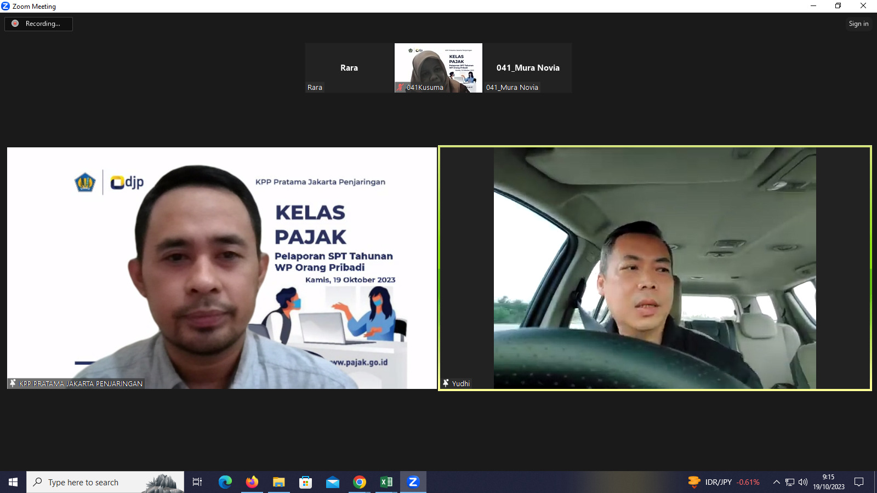Select the 041Kusuma video thumbnail
The width and height of the screenshot is (877, 493).
point(438,67)
